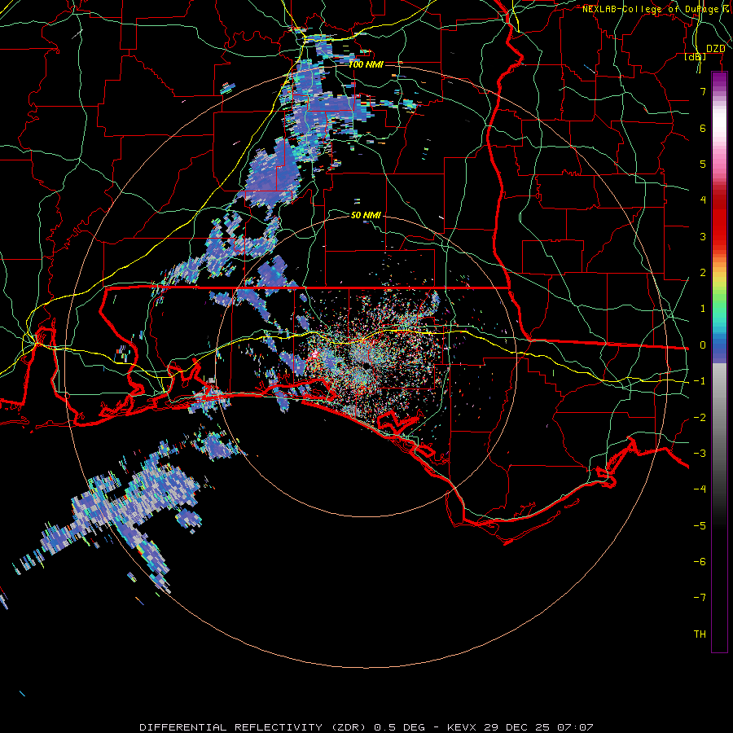This screenshot has height=733, width=733.
Task: Click the "1" value on the color scale
Action: [x=703, y=309]
